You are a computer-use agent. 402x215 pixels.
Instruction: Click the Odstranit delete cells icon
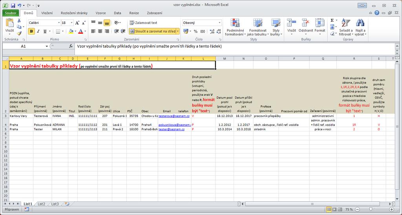305,22
